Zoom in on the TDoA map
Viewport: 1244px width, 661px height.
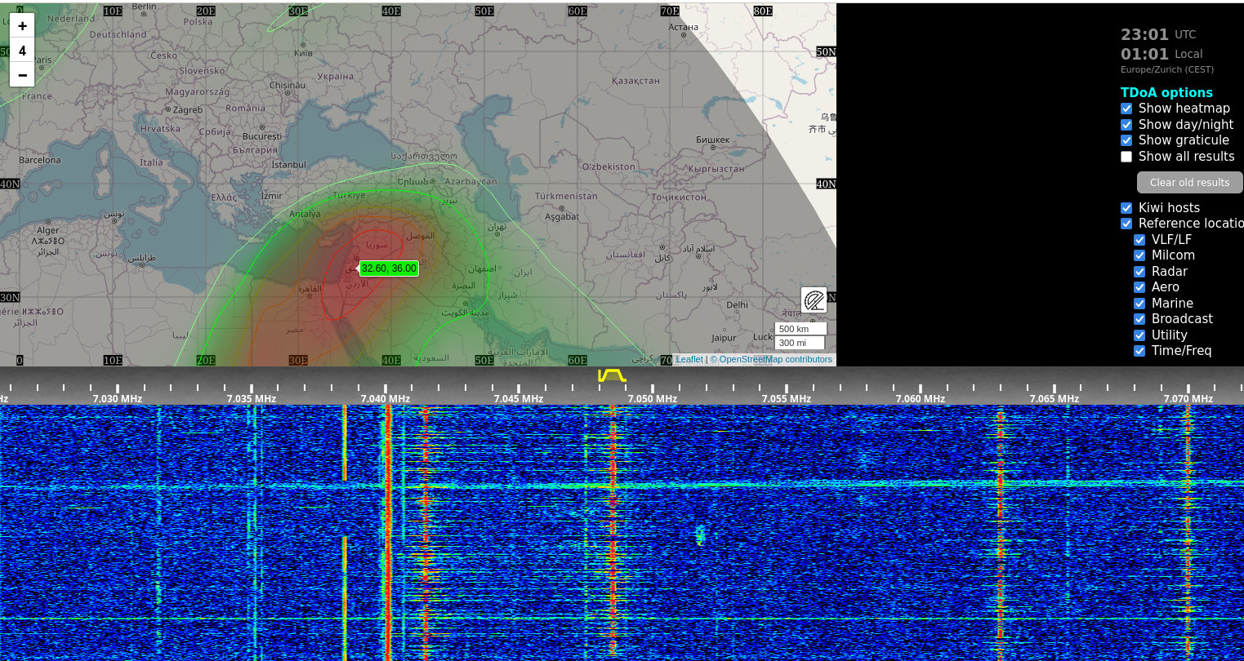[x=22, y=25]
